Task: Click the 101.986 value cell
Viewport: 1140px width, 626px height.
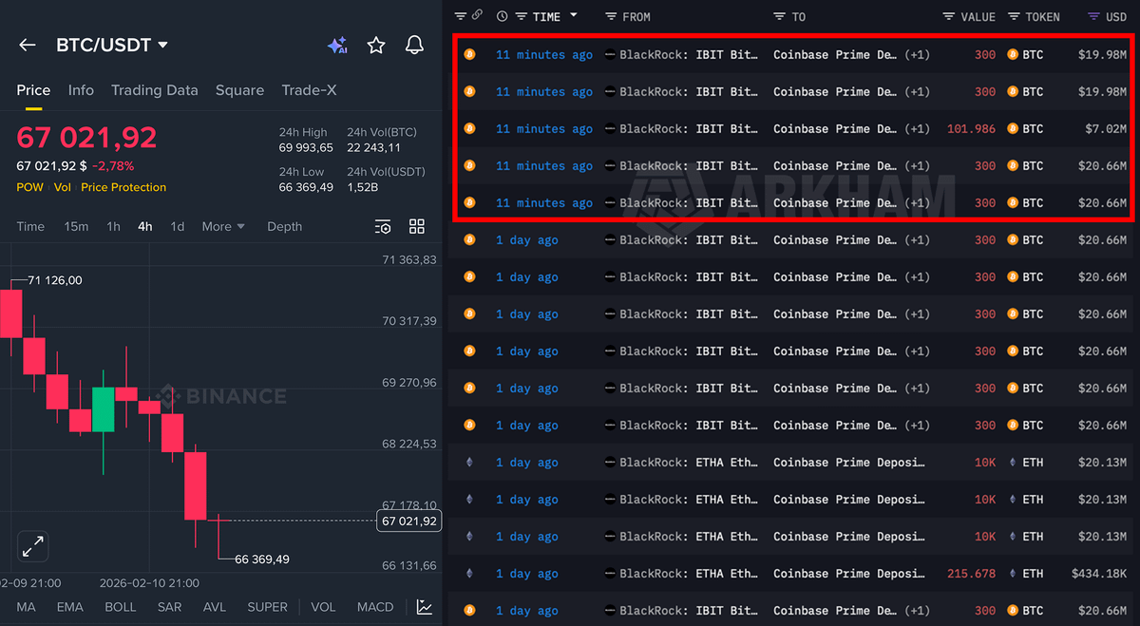Action: pyautogui.click(x=971, y=128)
